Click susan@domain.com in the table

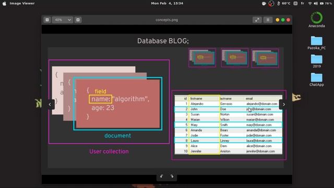click(x=260, y=114)
